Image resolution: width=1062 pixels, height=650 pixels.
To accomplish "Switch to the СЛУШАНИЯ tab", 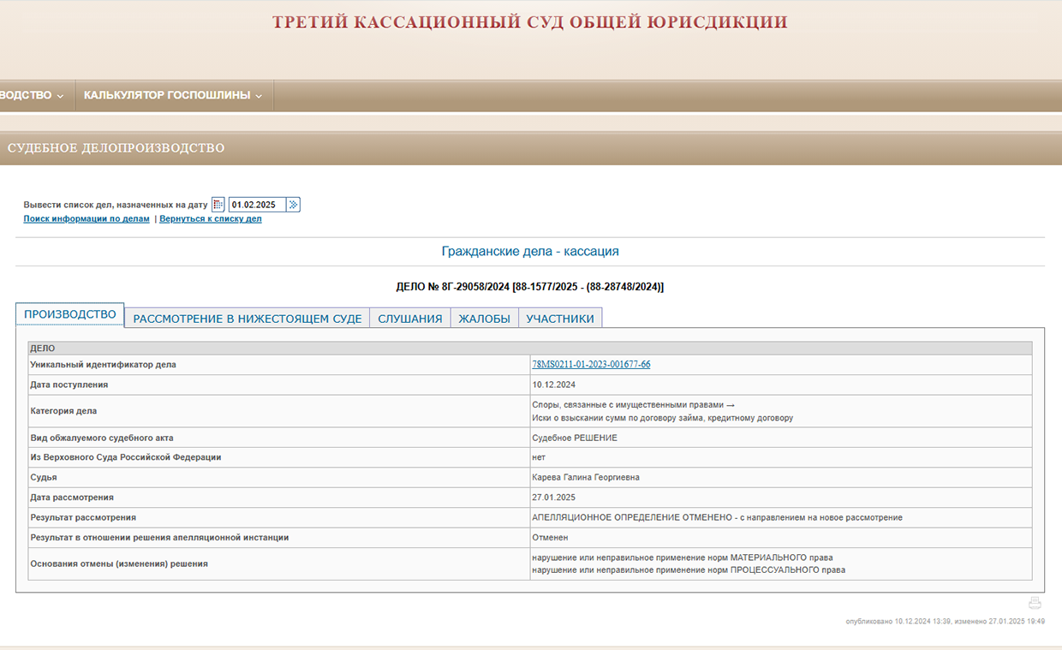I will 410,319.
